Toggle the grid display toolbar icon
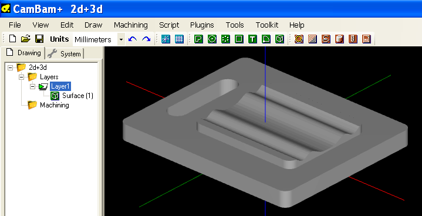Screen dimensions: 422x216 179,39
